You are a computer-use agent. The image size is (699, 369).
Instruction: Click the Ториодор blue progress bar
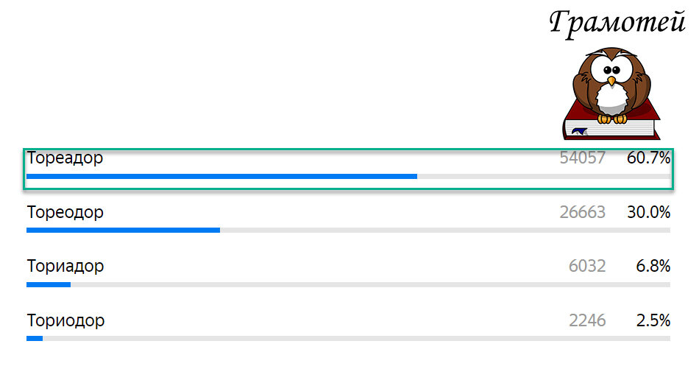tap(35, 339)
